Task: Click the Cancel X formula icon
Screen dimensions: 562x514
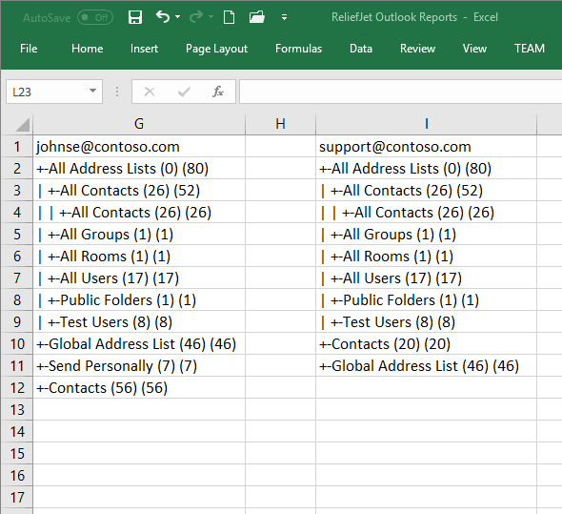Action: click(150, 92)
